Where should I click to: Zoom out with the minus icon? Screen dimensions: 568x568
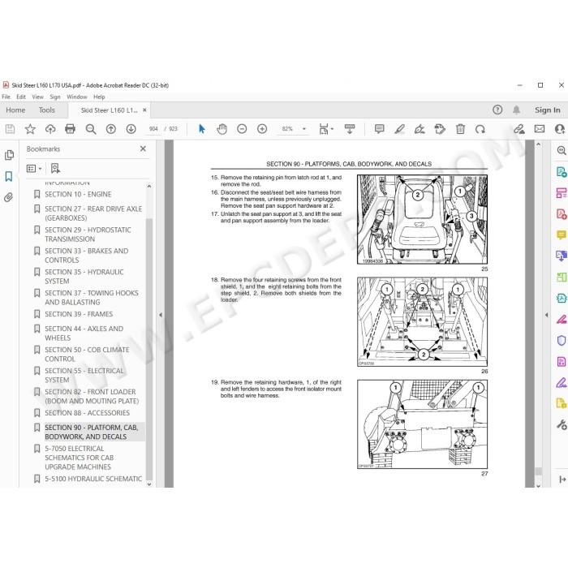tap(242, 129)
